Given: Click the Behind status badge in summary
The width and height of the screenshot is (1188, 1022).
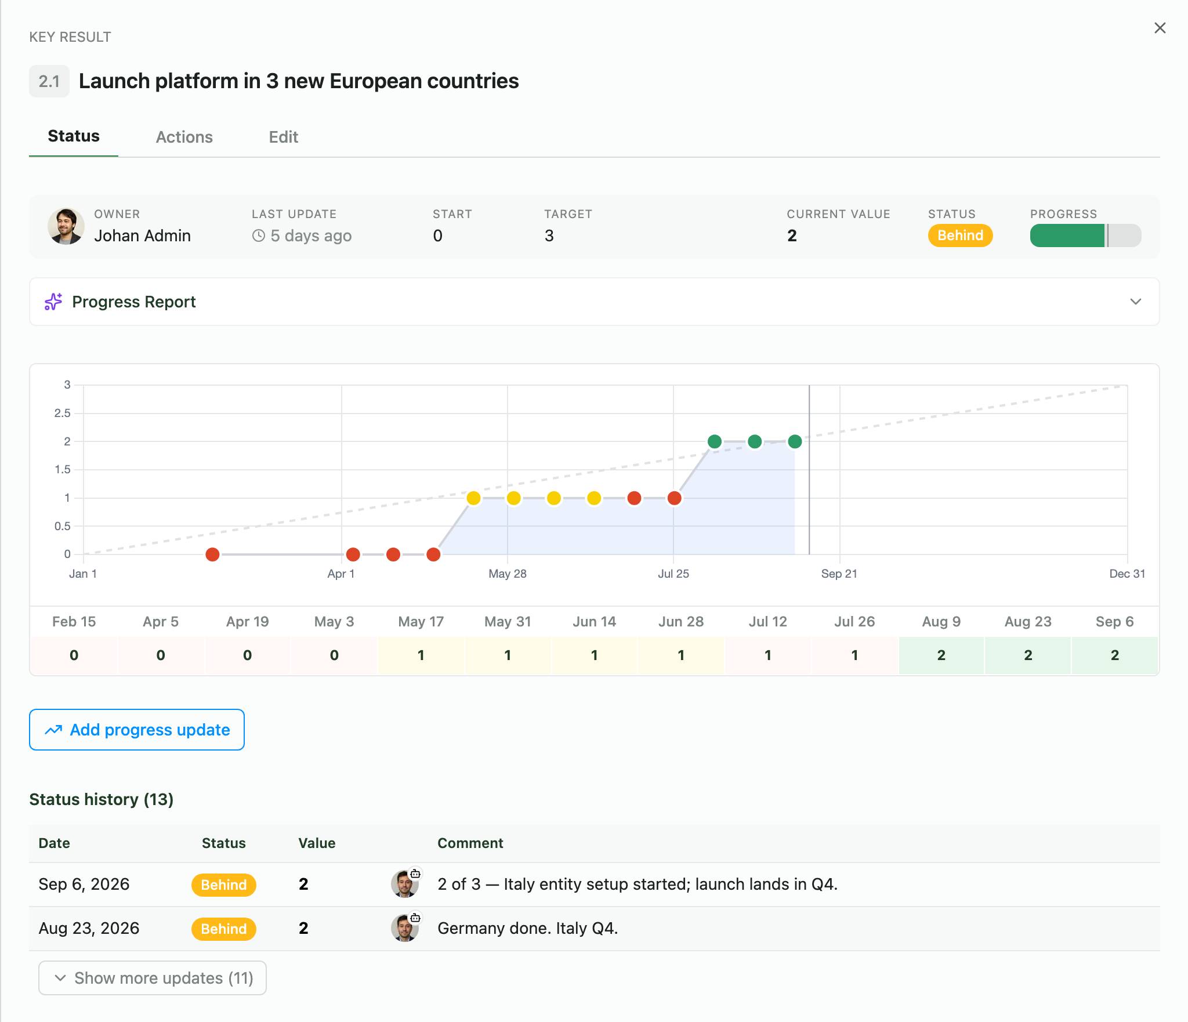Looking at the screenshot, I should (x=960, y=235).
